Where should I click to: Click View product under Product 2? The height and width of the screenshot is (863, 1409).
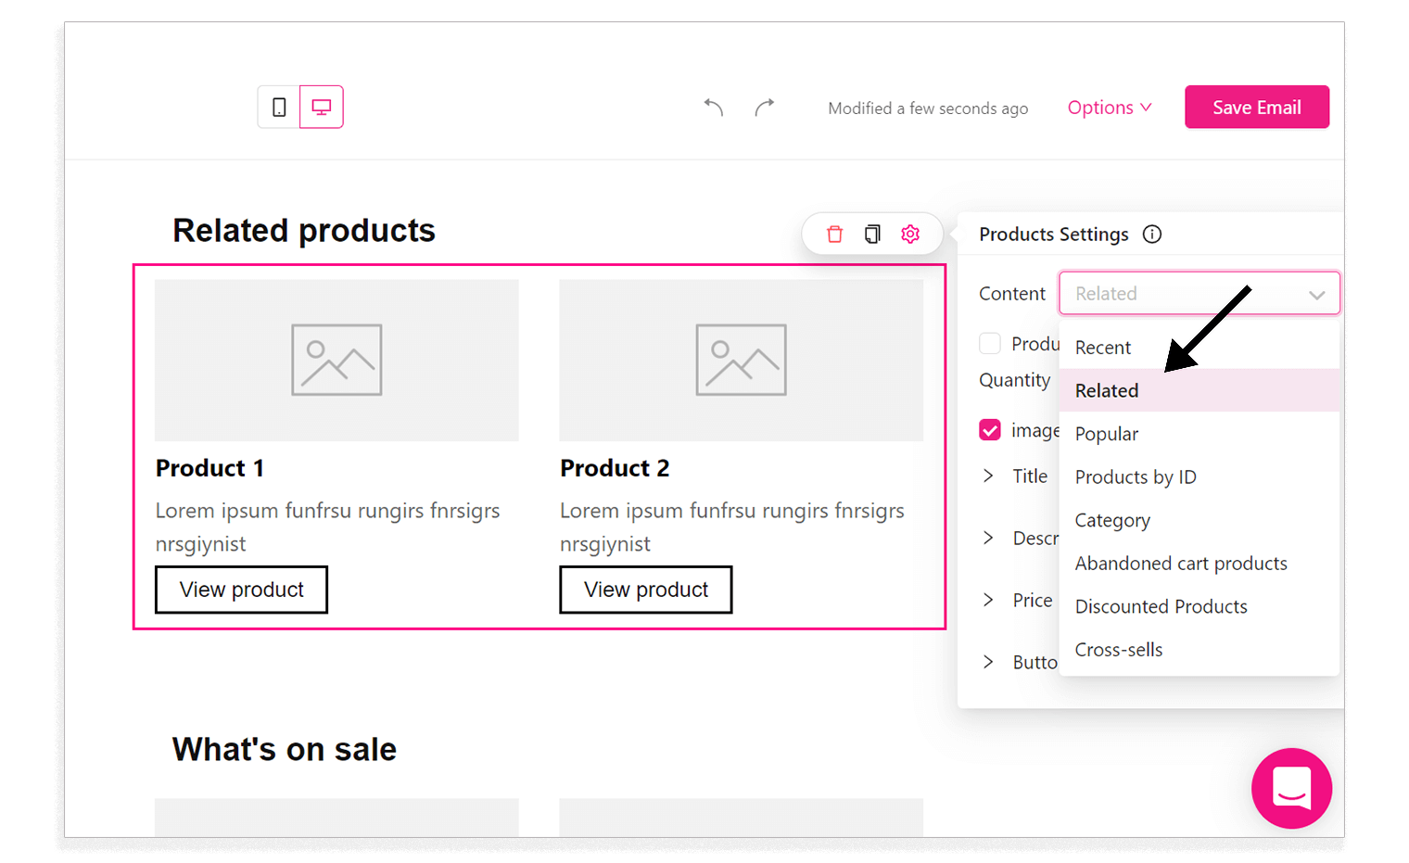[x=646, y=590]
